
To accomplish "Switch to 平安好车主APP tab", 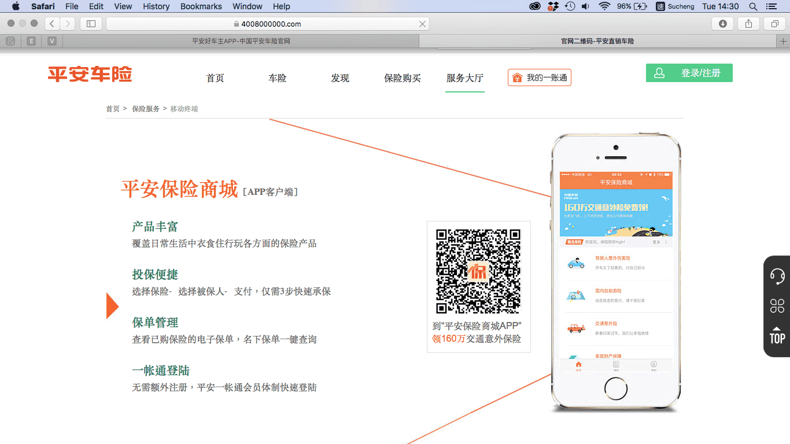I will 241,41.
